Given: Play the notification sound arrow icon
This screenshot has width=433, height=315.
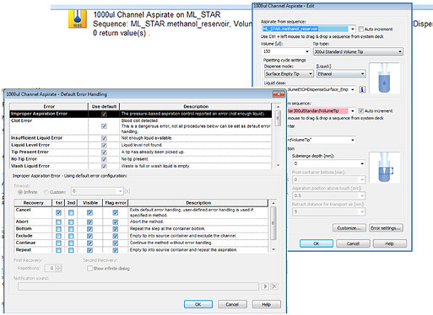Looking at the screenshot, I should tap(265, 286).
